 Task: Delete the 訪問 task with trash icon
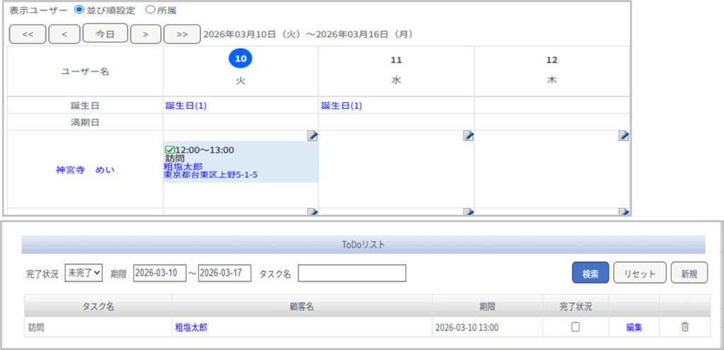pyautogui.click(x=684, y=327)
